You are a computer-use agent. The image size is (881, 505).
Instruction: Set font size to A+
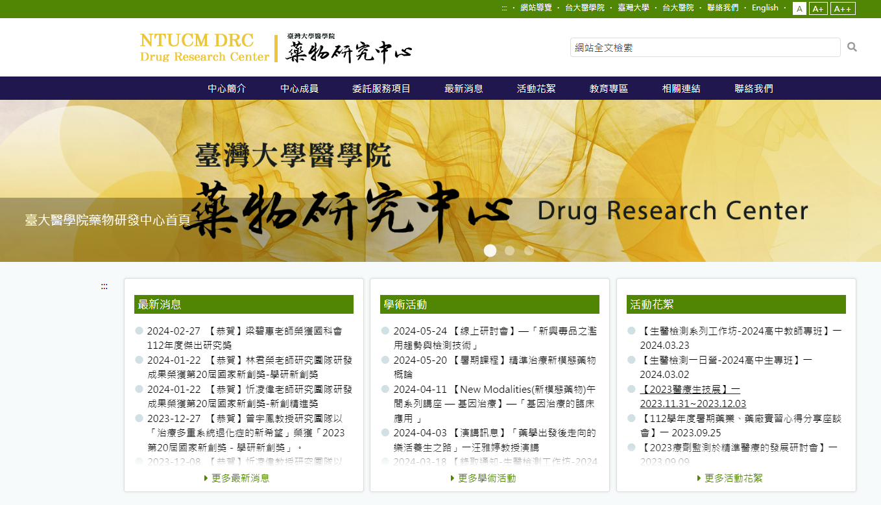click(x=818, y=8)
